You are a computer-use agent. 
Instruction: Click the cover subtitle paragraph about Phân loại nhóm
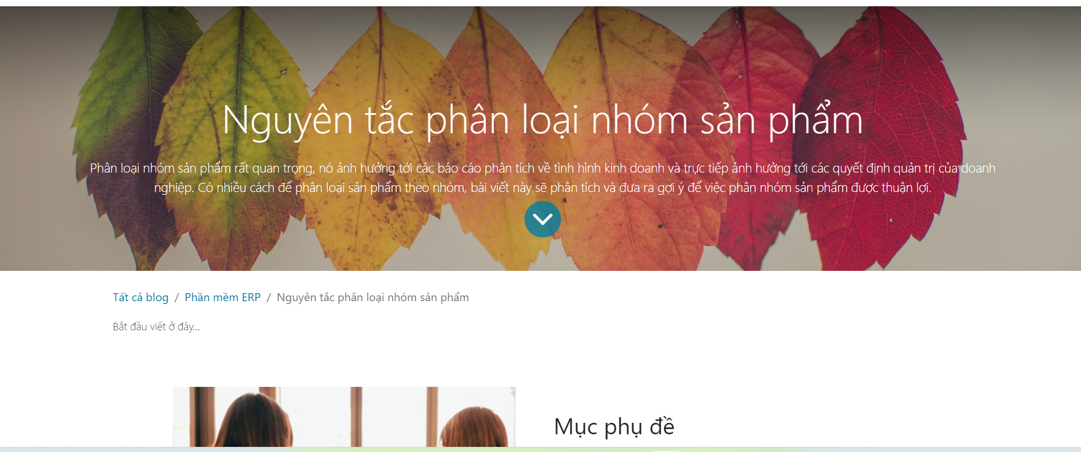(x=543, y=178)
